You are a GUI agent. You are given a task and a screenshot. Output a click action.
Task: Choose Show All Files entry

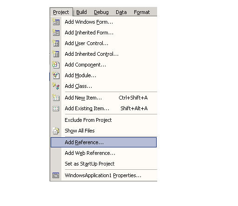pos(104,131)
